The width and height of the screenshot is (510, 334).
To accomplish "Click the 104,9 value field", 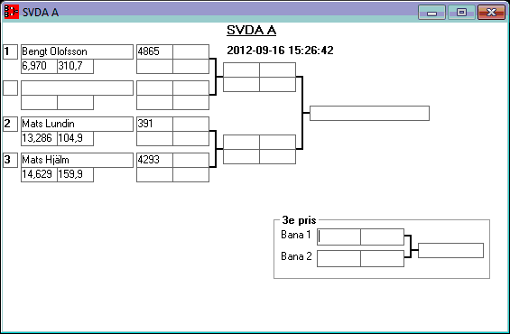I will [x=76, y=138].
